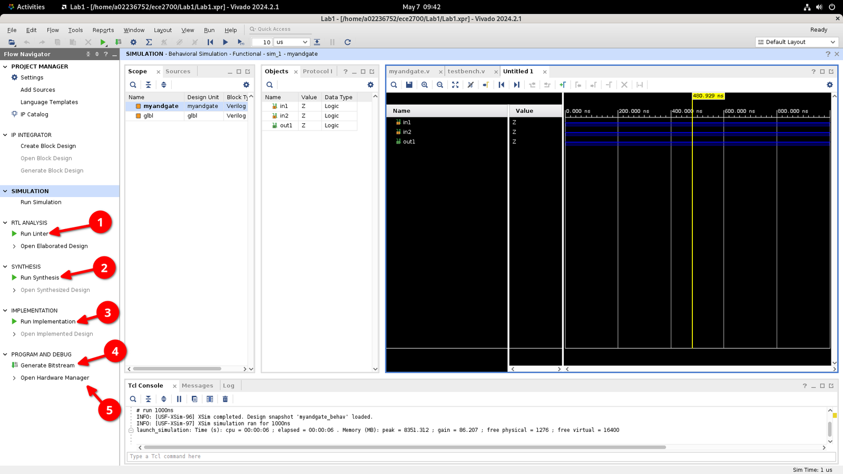This screenshot has width=843, height=474.
Task: Pause Tcl Console output
Action: click(x=179, y=399)
